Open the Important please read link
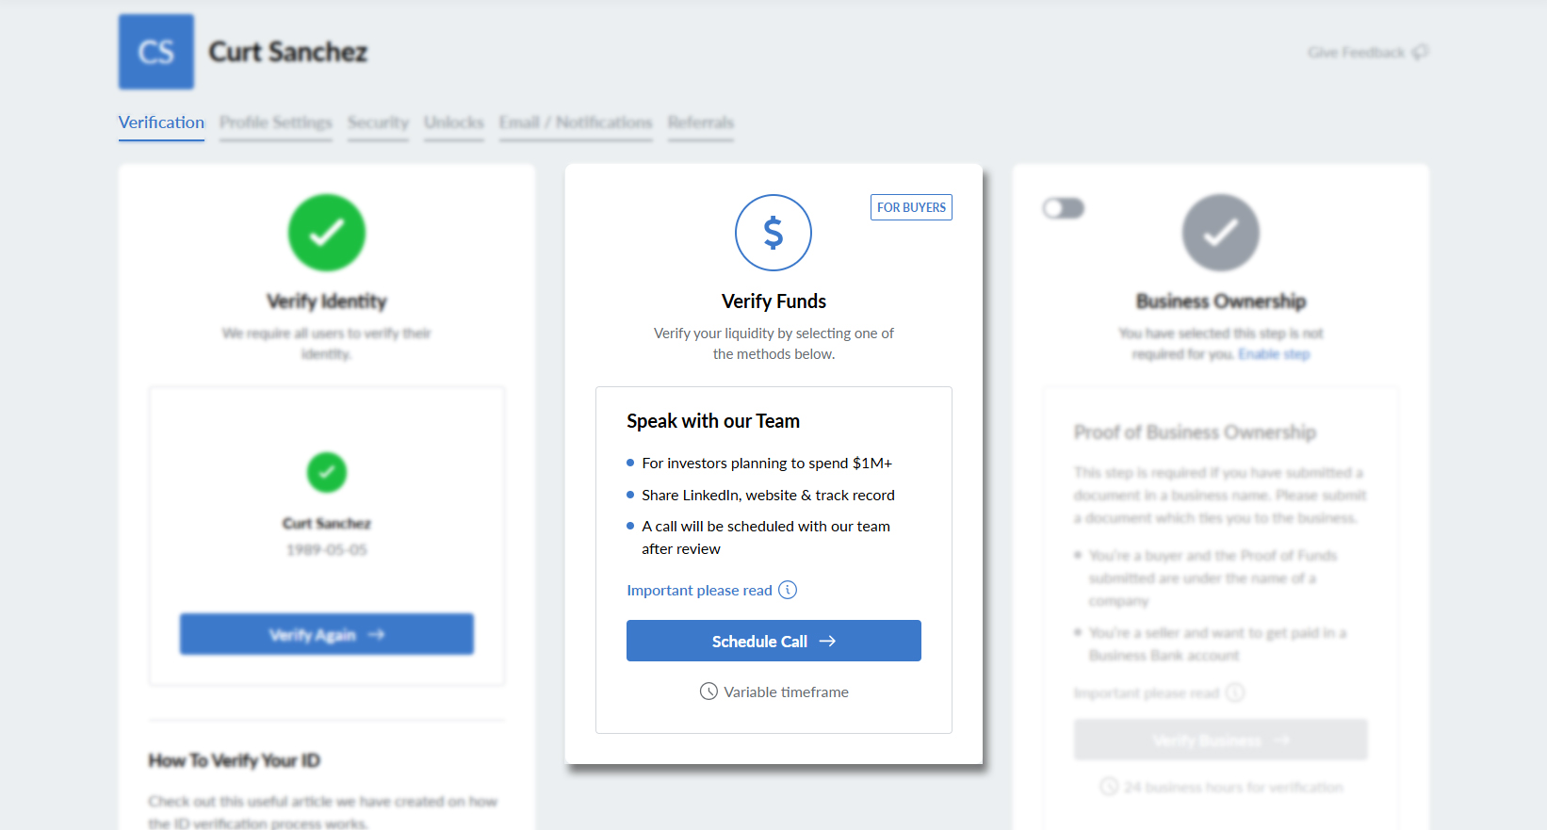 tap(699, 590)
